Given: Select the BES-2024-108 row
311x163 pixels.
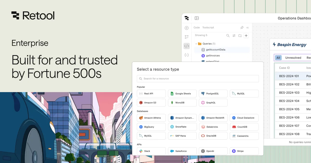Looking at the screenshot, I should coord(293,134).
